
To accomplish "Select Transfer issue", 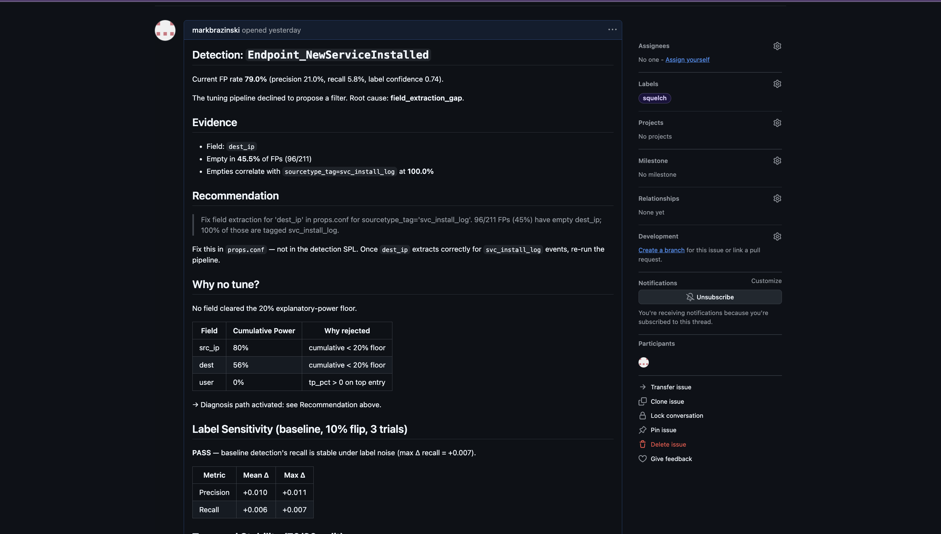I will 671,387.
